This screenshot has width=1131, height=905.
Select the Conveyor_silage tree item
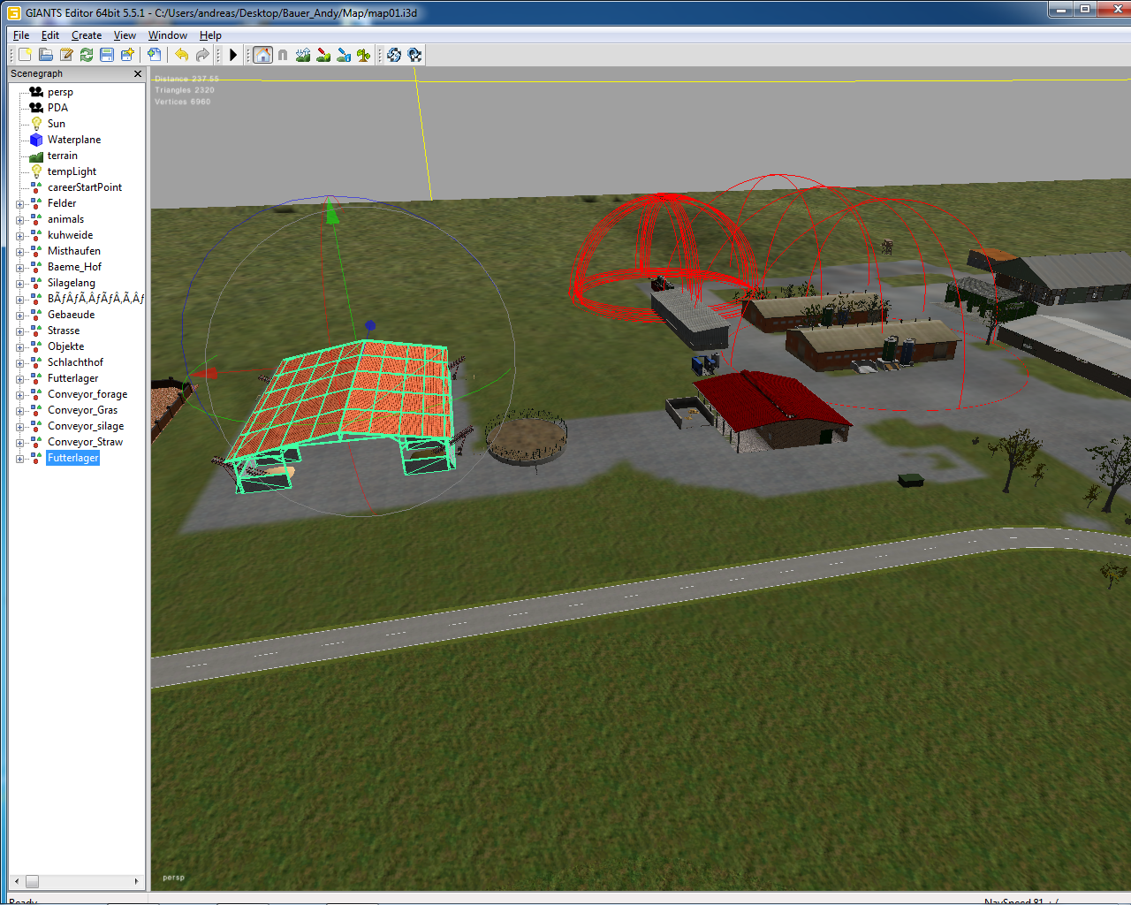point(86,426)
